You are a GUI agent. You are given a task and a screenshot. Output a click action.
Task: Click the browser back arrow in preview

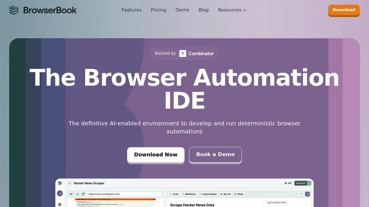[x=71, y=194]
